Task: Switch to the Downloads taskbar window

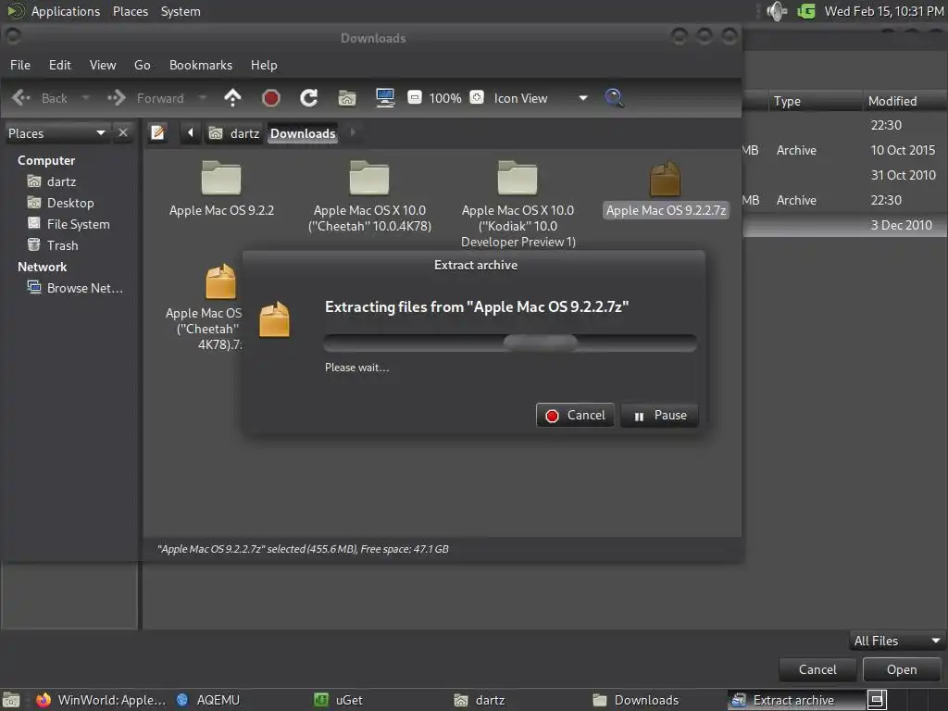Action: coord(635,700)
